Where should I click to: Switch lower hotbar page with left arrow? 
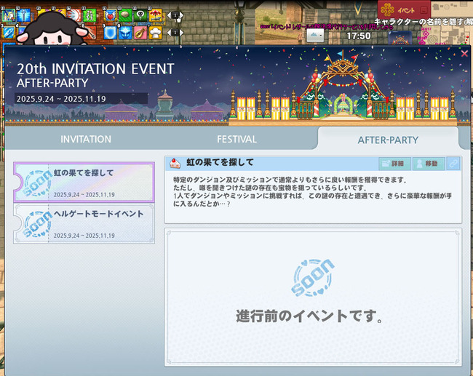click(x=170, y=33)
